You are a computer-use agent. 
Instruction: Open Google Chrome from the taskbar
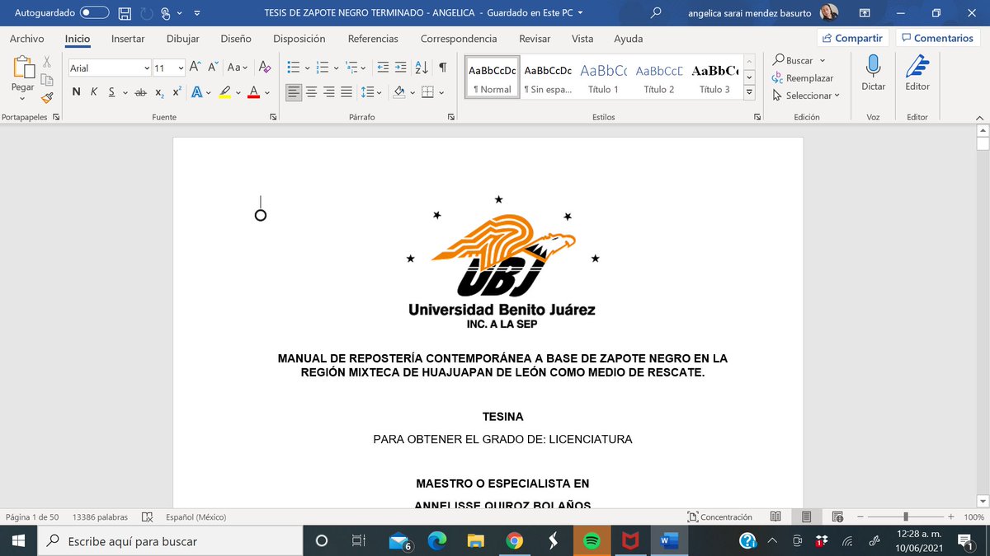[x=514, y=541]
